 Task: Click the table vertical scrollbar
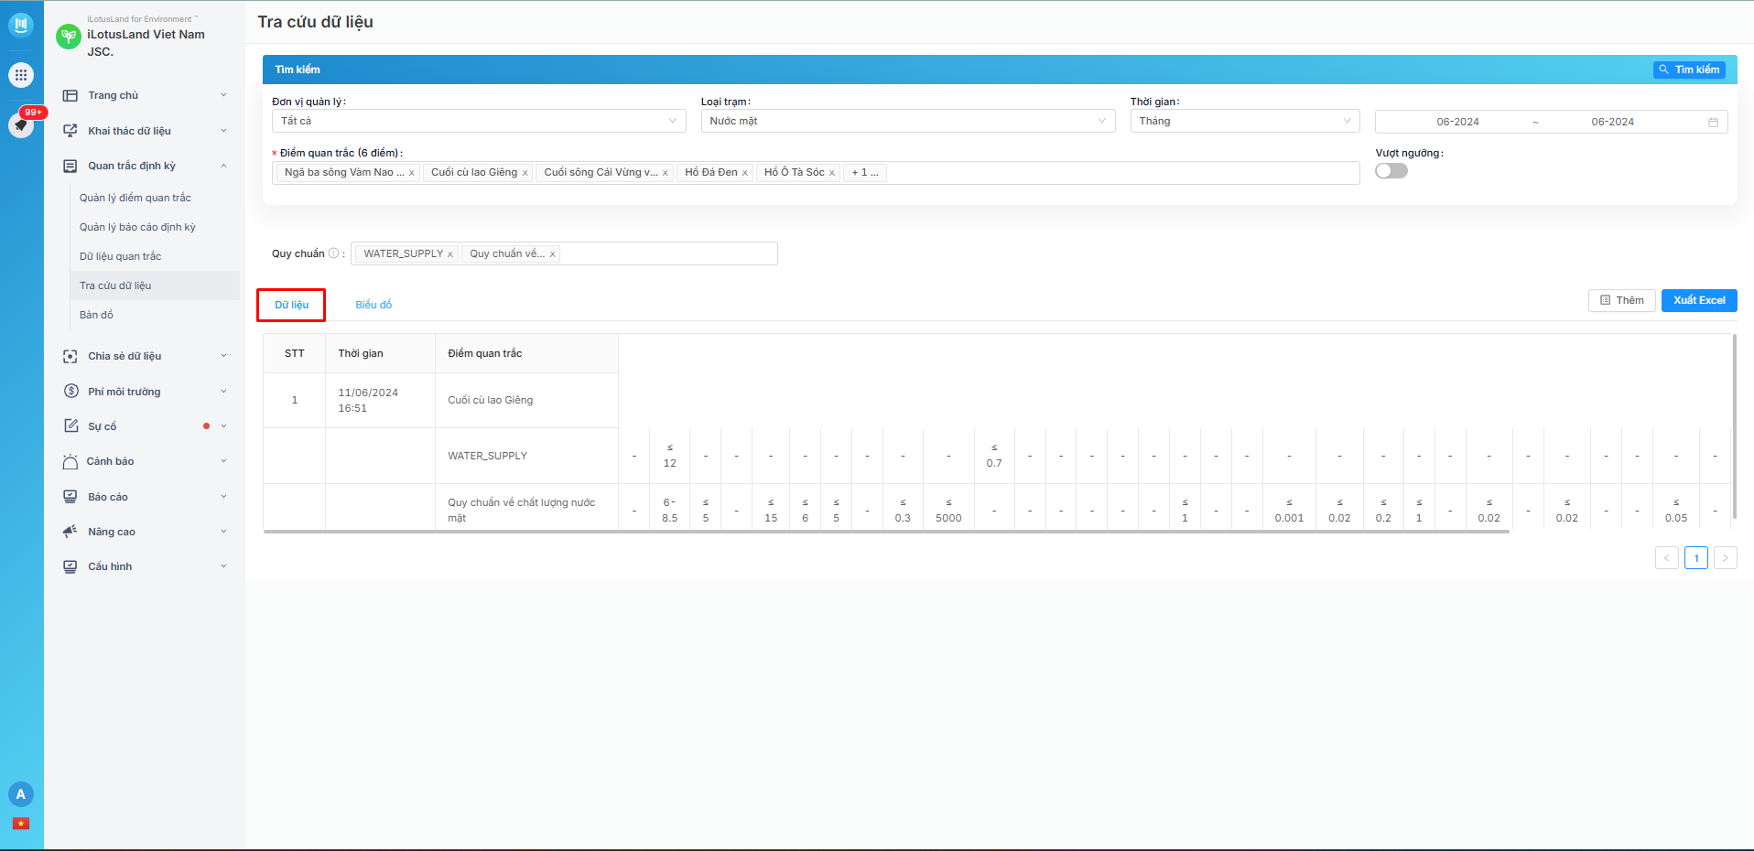[1735, 427]
